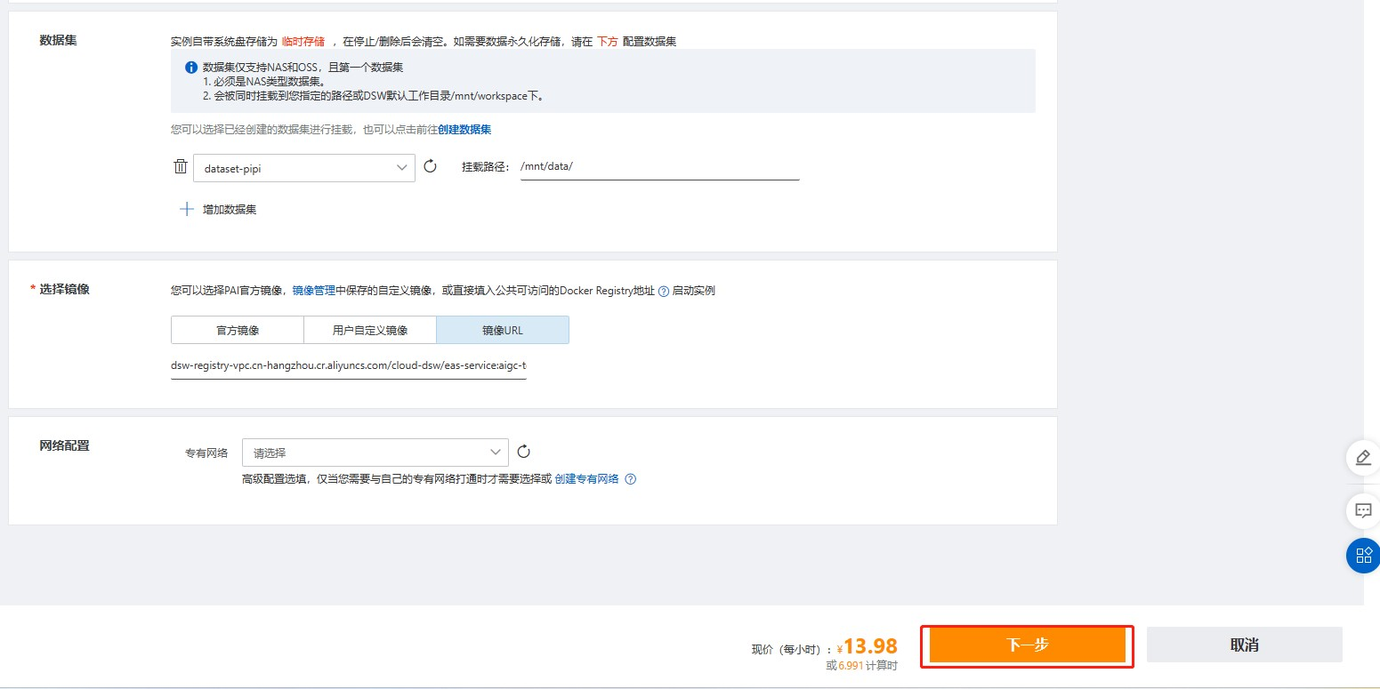Screen dimensions: 1380x689
Task: Open the 专有网络 请选择 dropdown
Action: [x=375, y=453]
